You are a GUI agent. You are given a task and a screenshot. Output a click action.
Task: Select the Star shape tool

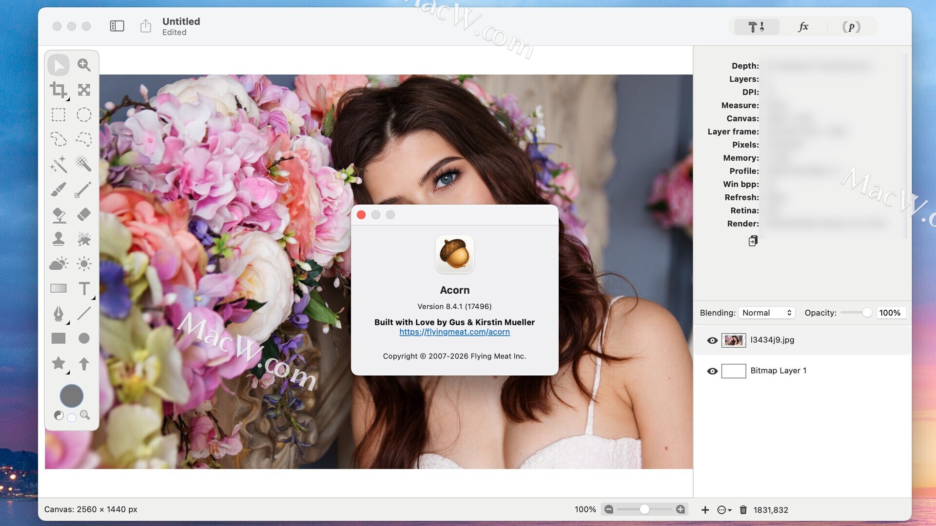pyautogui.click(x=58, y=363)
